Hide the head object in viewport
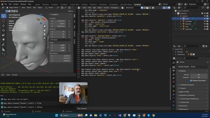The image size is (210, 118). point(205,19)
